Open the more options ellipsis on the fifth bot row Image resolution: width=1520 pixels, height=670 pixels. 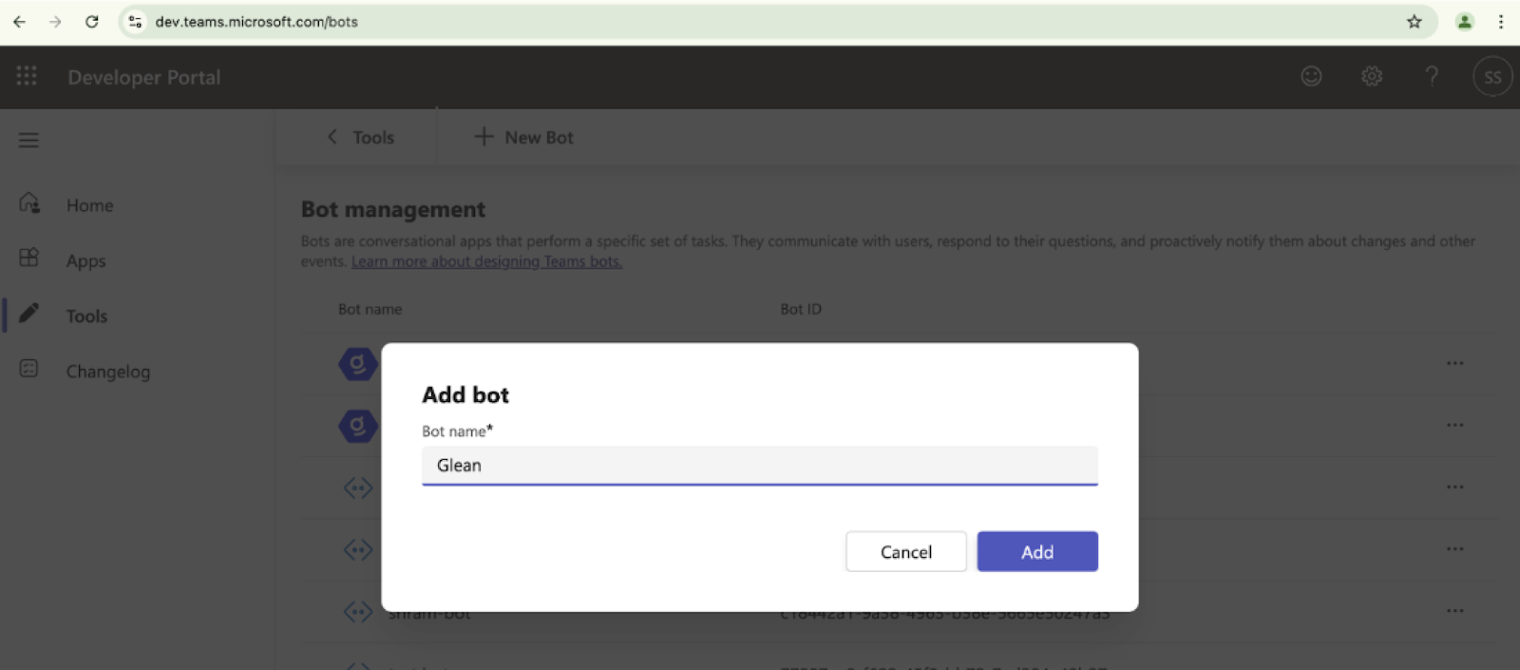[x=1454, y=610]
